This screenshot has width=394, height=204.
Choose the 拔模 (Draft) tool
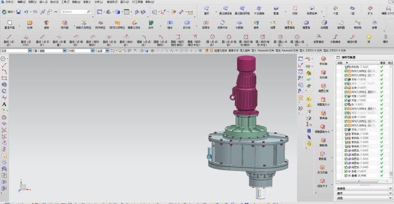374,24
